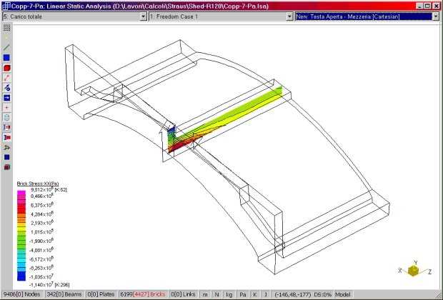Select the green diagonal beam line tool
The width and height of the screenshot is (443, 300).
6,46
